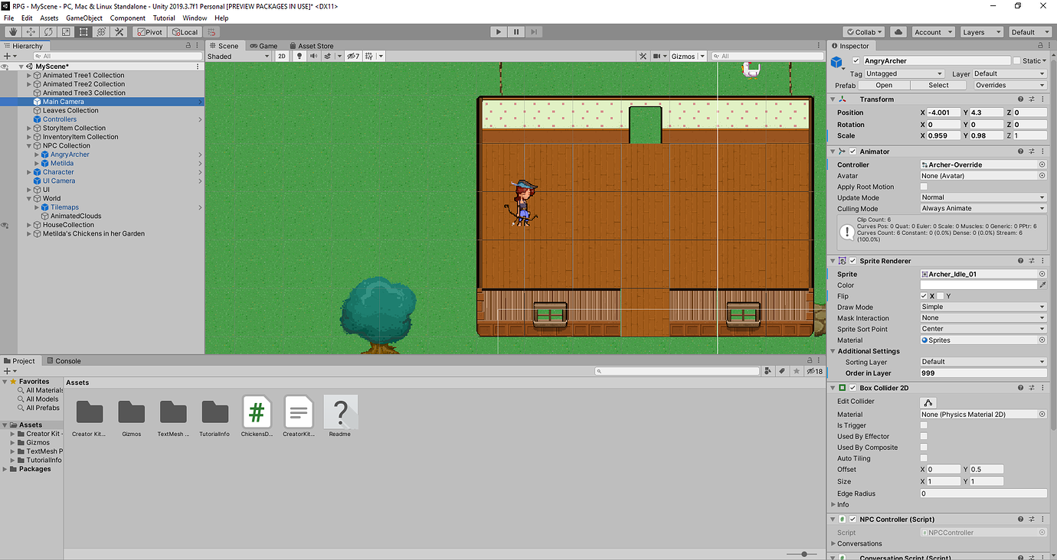Click the Collab button
The image size is (1057, 560).
(x=863, y=31)
